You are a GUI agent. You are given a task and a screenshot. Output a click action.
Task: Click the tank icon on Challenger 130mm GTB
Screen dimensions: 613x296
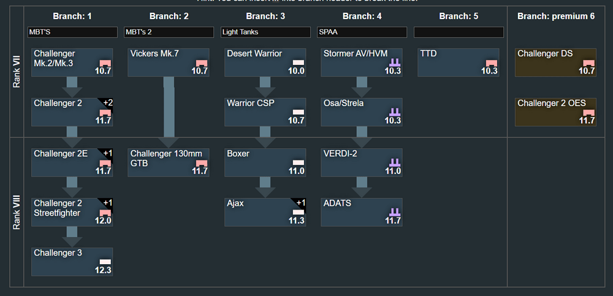(202, 163)
